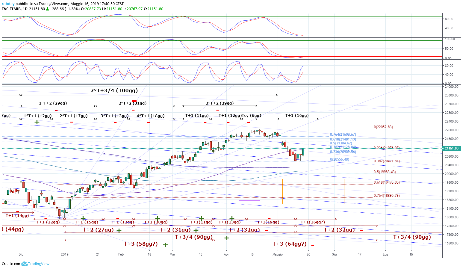Click the Lug label on time axis
Image resolution: width=463 pixels, height=269 pixels.
tap(385, 255)
